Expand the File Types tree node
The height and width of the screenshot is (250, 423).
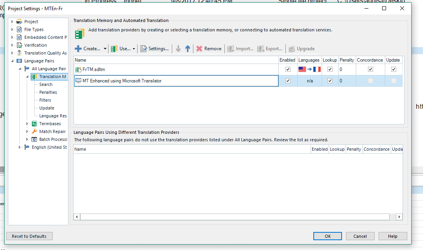point(12,29)
